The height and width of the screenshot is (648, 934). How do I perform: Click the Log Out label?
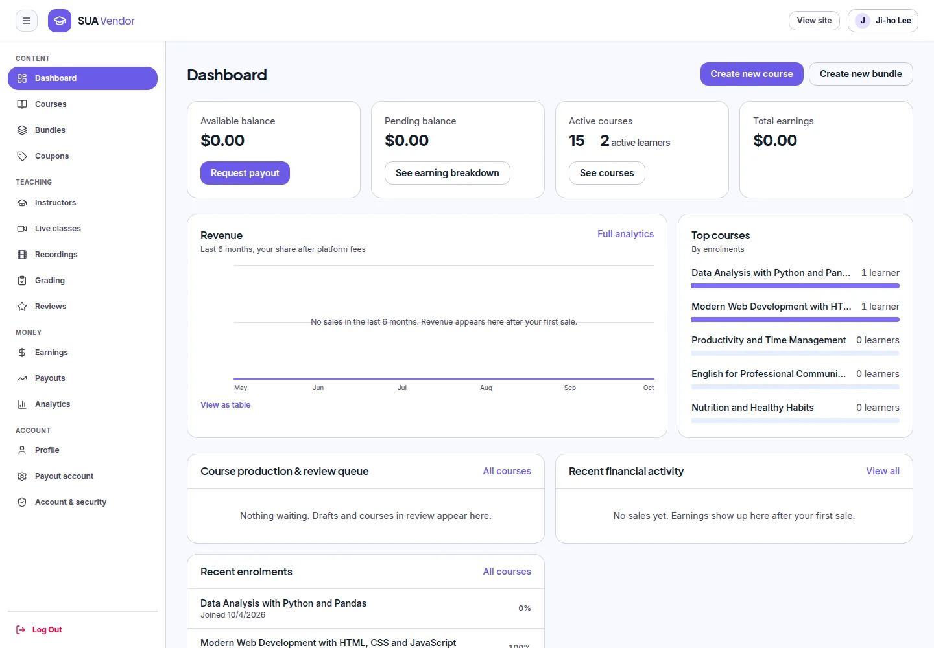coord(47,630)
